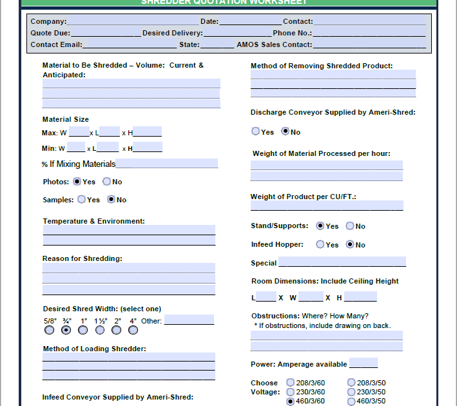The image size is (457, 406).
Task: Click the Max H material size field
Action: coord(147,131)
